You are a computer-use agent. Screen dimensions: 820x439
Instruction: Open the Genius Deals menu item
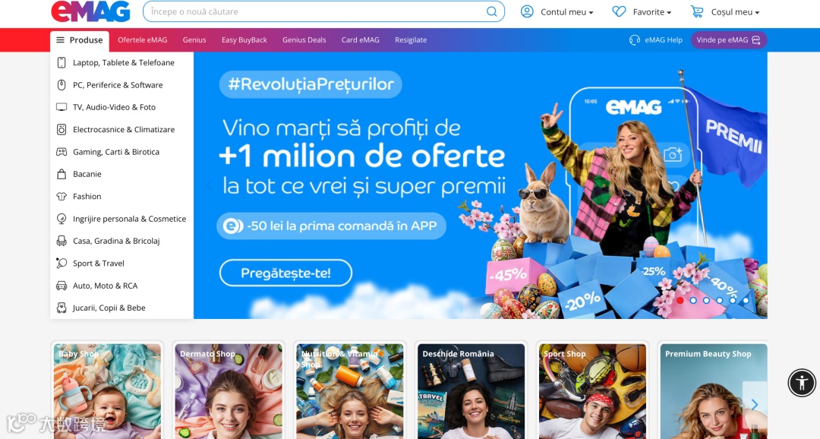[304, 39]
